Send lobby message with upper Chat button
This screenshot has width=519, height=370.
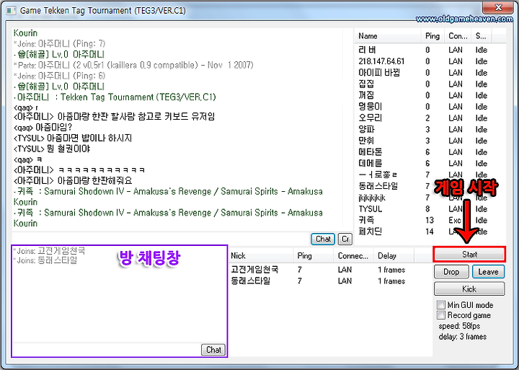[323, 239]
